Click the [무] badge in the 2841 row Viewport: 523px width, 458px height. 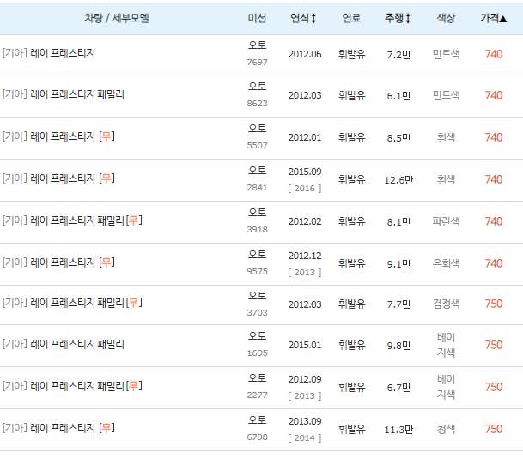click(106, 178)
